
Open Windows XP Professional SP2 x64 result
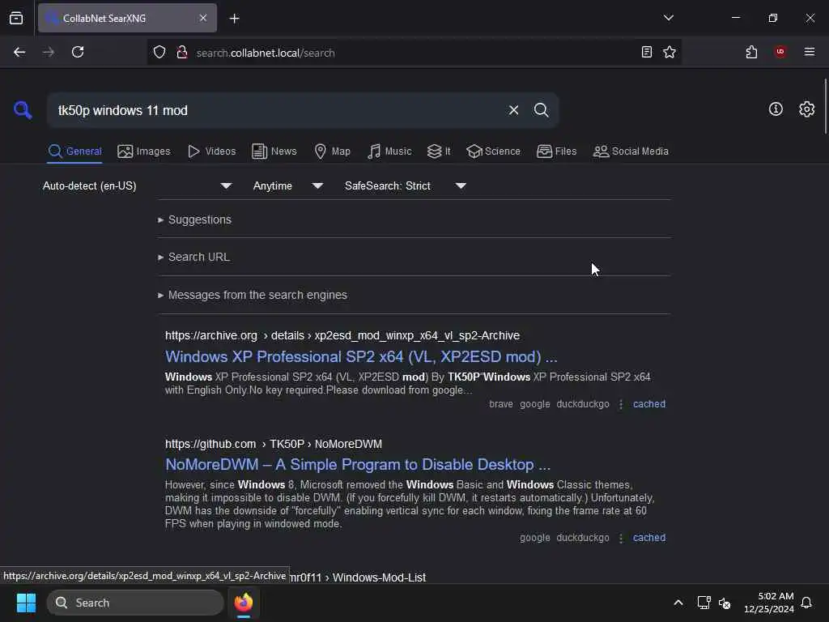pyautogui.click(x=361, y=357)
